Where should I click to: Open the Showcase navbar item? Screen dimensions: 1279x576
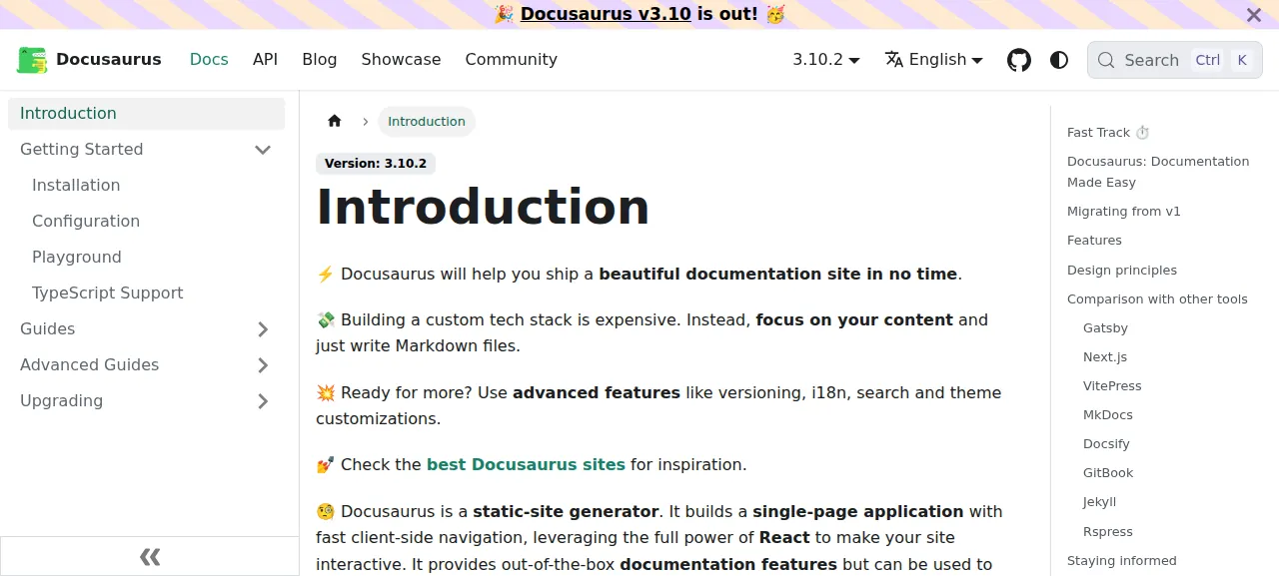click(401, 60)
